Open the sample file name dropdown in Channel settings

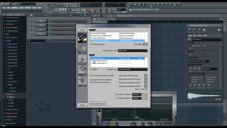coord(206,39)
